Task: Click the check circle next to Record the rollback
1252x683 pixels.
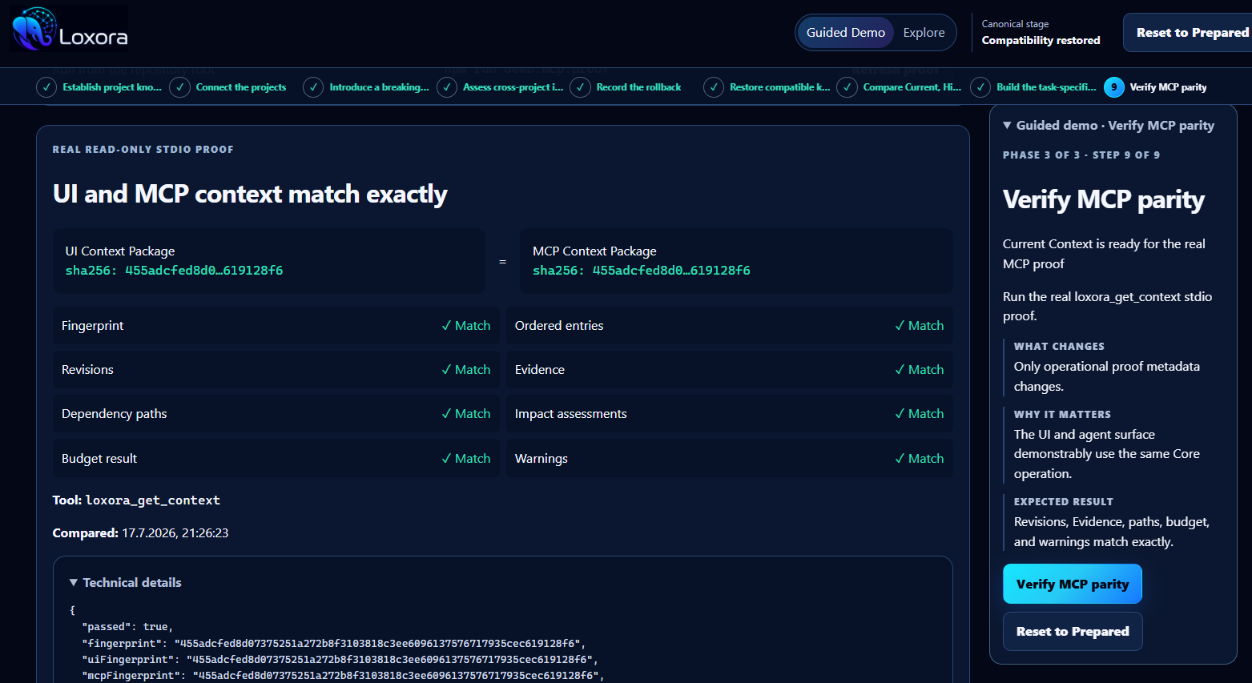Action: pos(580,87)
